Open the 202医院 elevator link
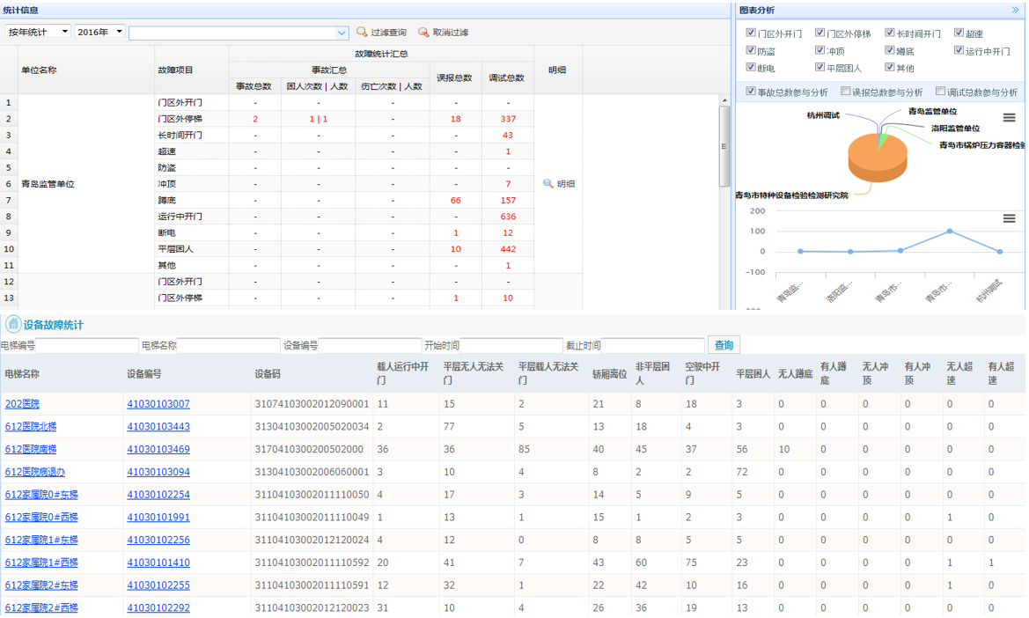The image size is (1029, 618). pos(22,404)
